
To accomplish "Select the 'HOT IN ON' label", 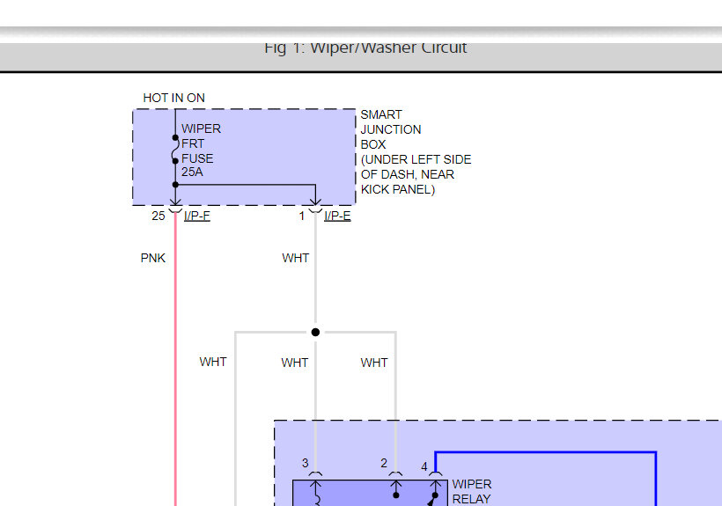I will click(x=173, y=98).
